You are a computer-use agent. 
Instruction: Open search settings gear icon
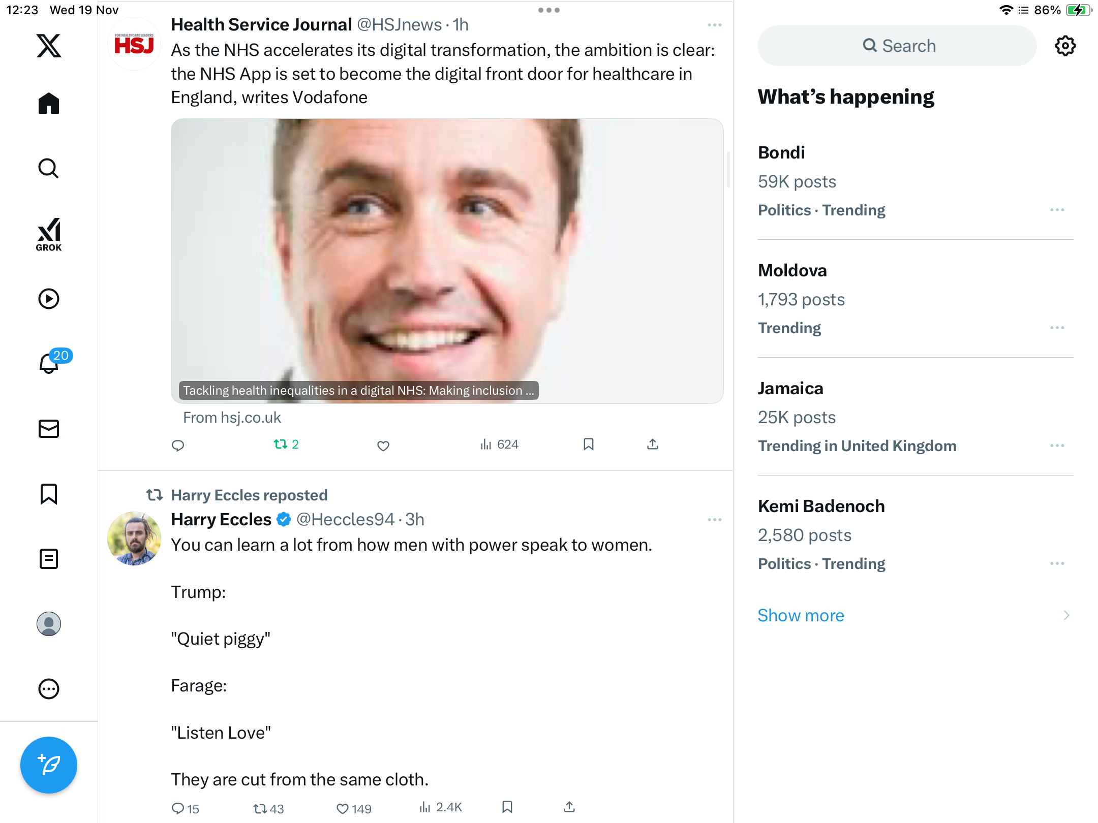pos(1065,46)
